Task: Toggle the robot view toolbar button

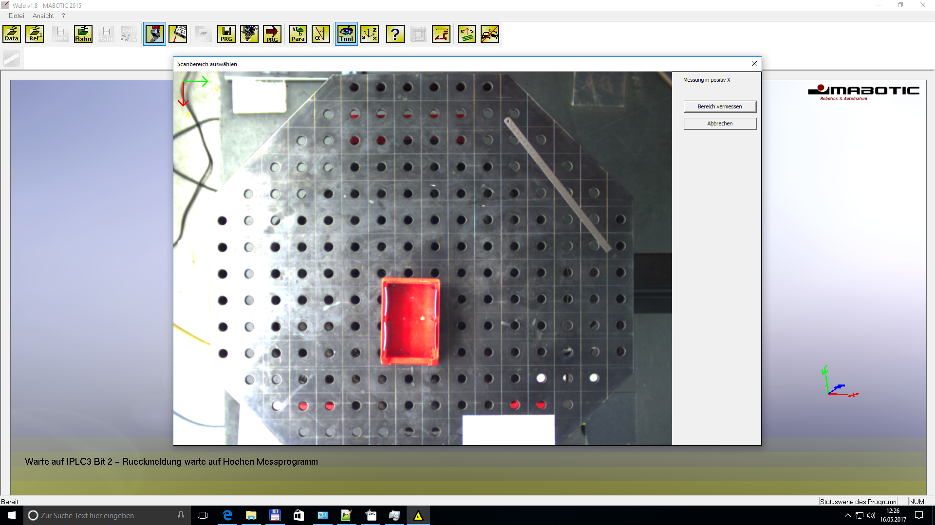Action: pos(154,34)
